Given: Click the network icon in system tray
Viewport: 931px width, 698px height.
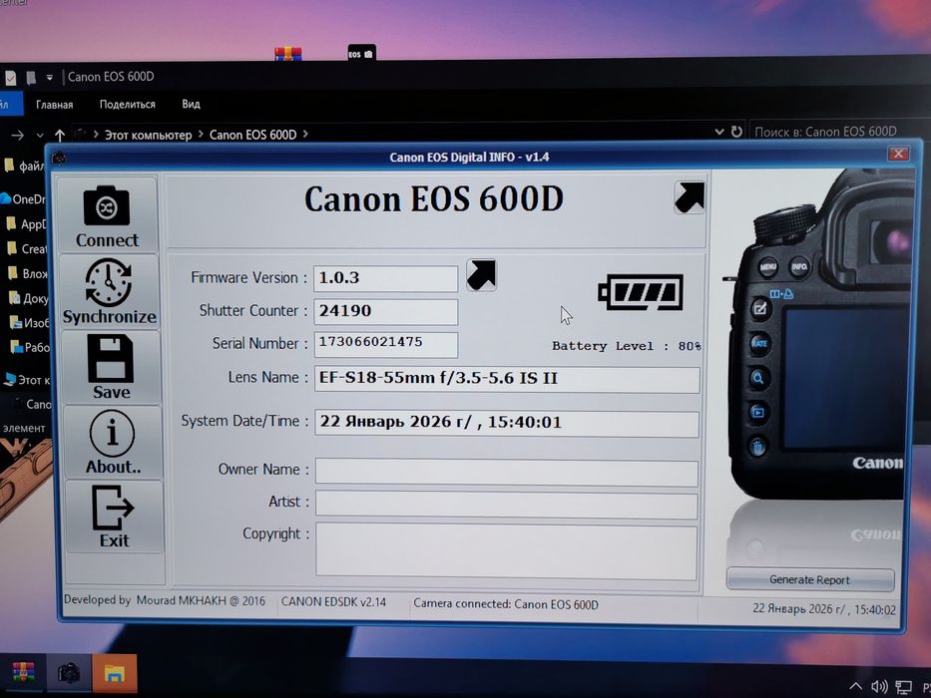Looking at the screenshot, I should [904, 687].
